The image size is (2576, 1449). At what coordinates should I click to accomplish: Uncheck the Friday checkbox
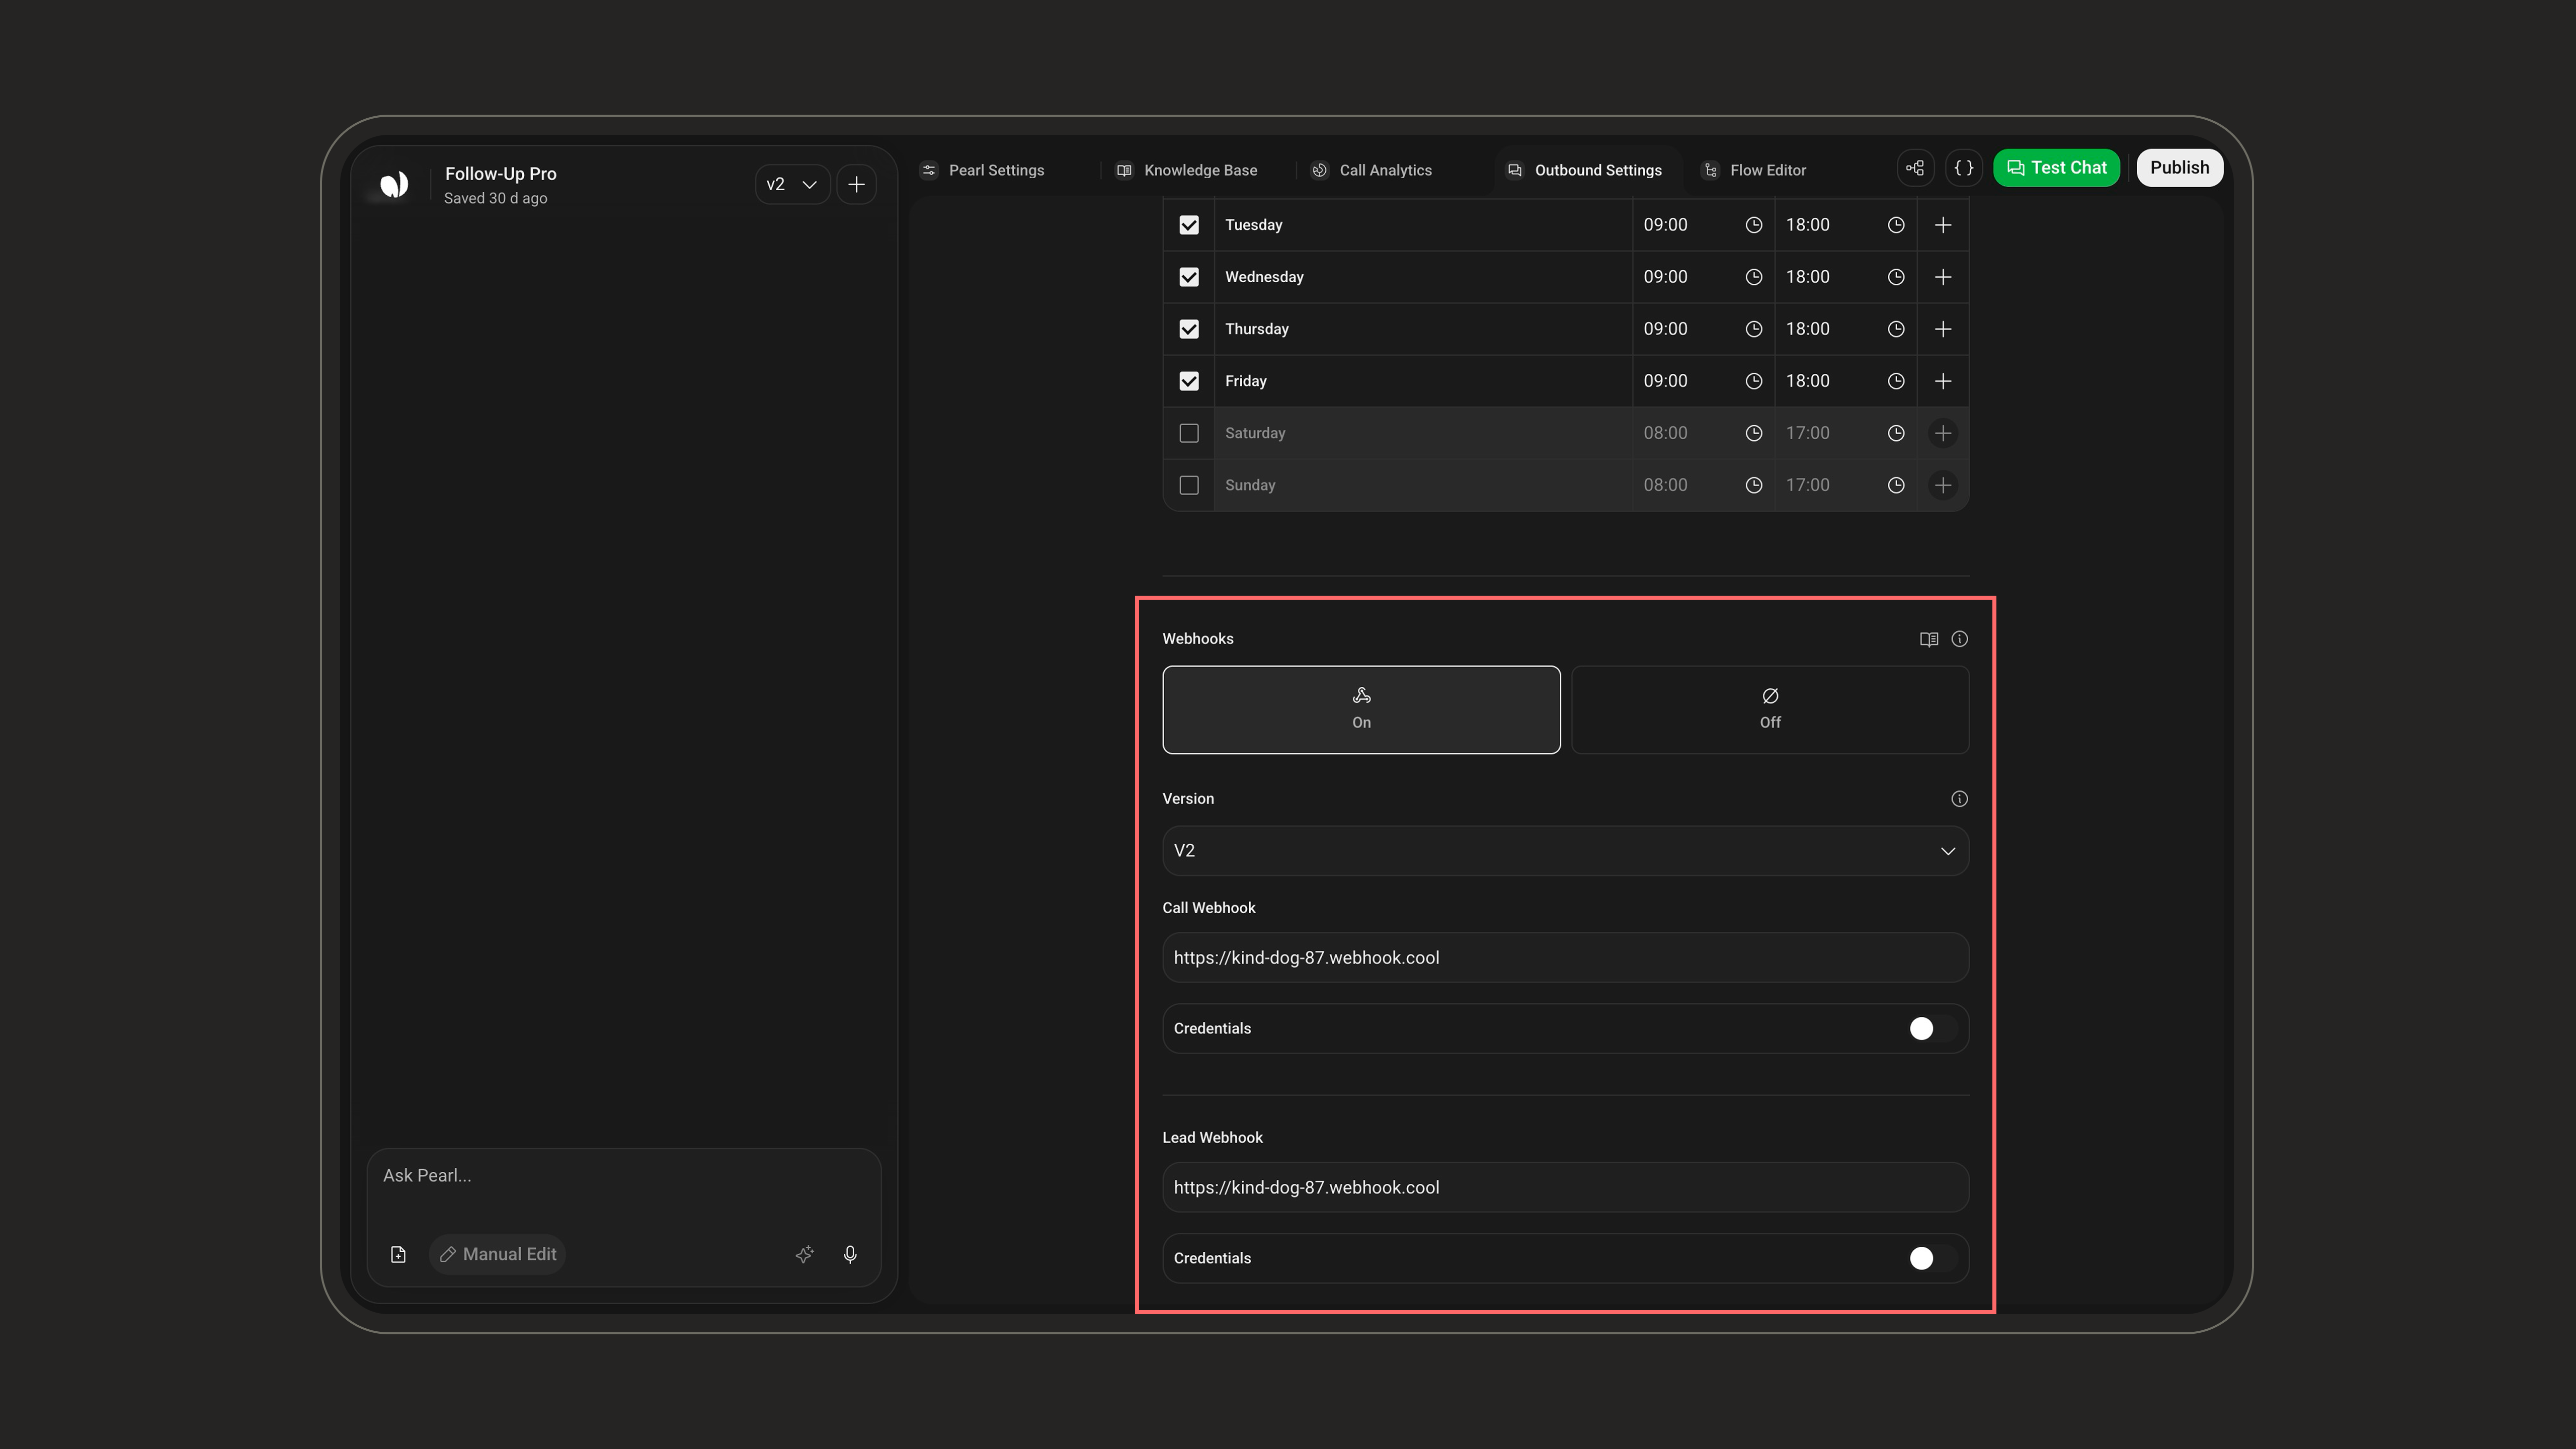coord(1189,381)
